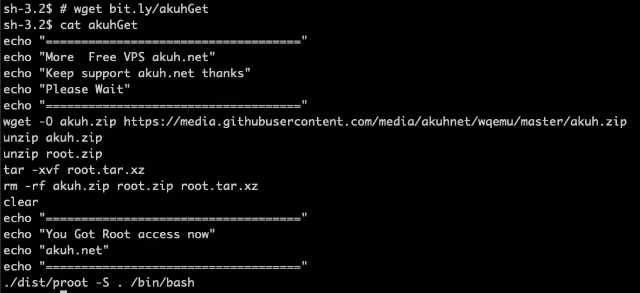
Task: Click the 'unzip root.zip' line
Action: [x=53, y=154]
